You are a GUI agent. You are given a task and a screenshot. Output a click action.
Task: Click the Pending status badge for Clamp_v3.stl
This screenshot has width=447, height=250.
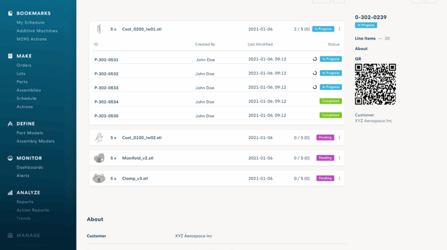(325, 178)
